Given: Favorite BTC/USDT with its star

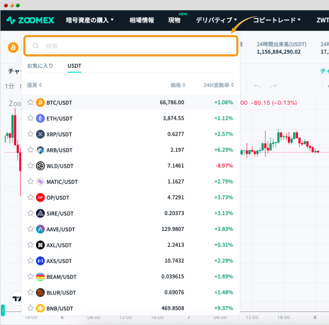Looking at the screenshot, I should pos(30,102).
